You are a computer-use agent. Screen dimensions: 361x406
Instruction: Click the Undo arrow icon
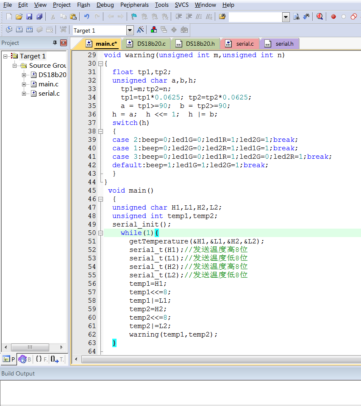[x=87, y=17]
